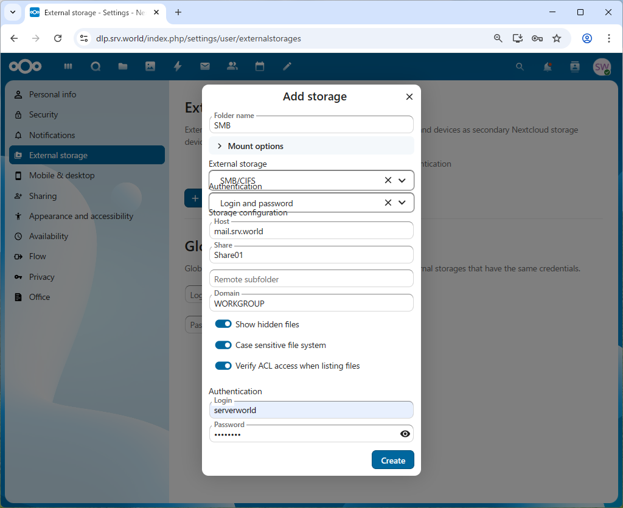The width and height of the screenshot is (623, 508).
Task: Open Security settings
Action: click(x=87, y=115)
